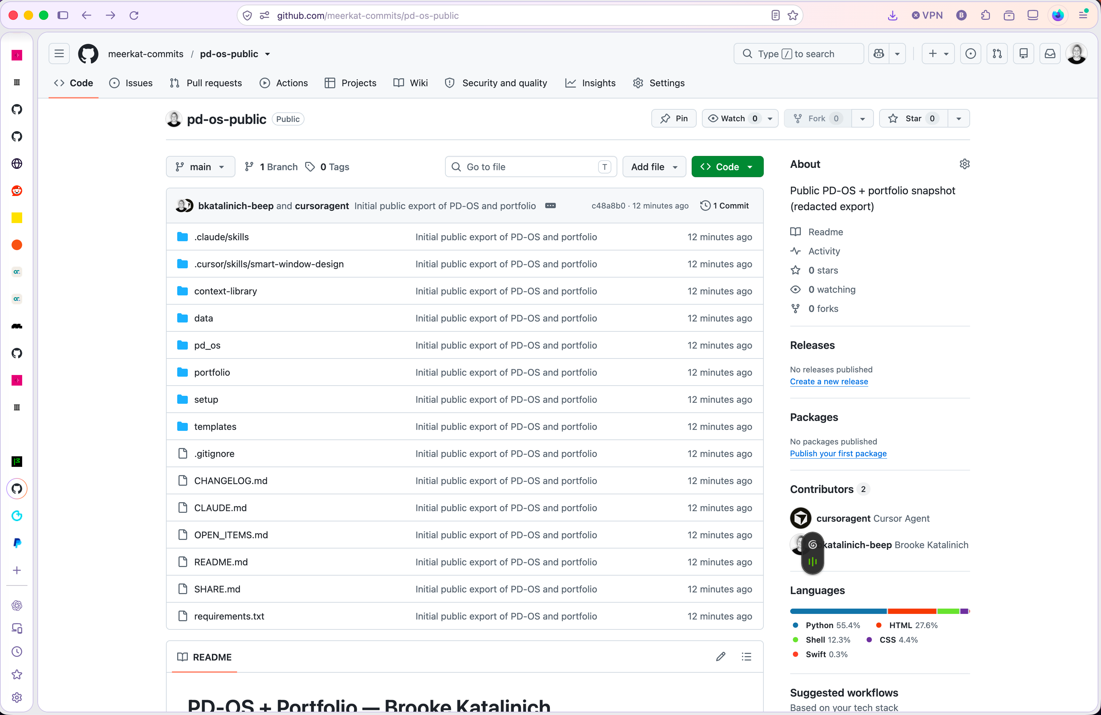Open the GitHub homepage via Octocat logo
This screenshot has height=715, width=1101.
pyautogui.click(x=88, y=54)
